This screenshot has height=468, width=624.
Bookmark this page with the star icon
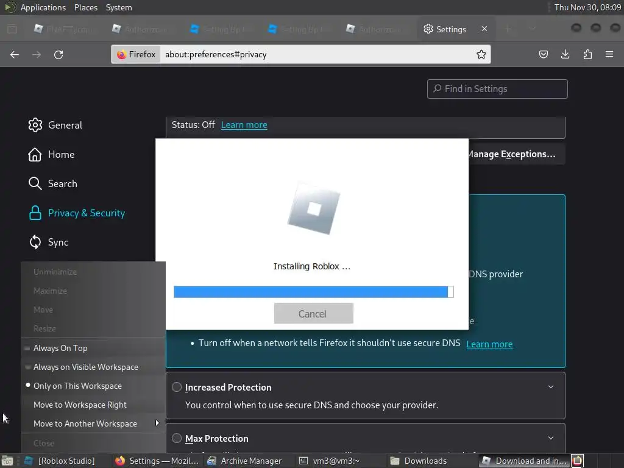point(481,54)
